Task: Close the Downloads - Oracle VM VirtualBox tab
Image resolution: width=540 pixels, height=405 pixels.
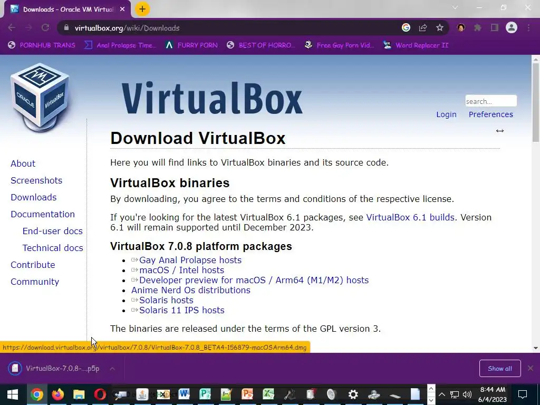Action: (122, 9)
